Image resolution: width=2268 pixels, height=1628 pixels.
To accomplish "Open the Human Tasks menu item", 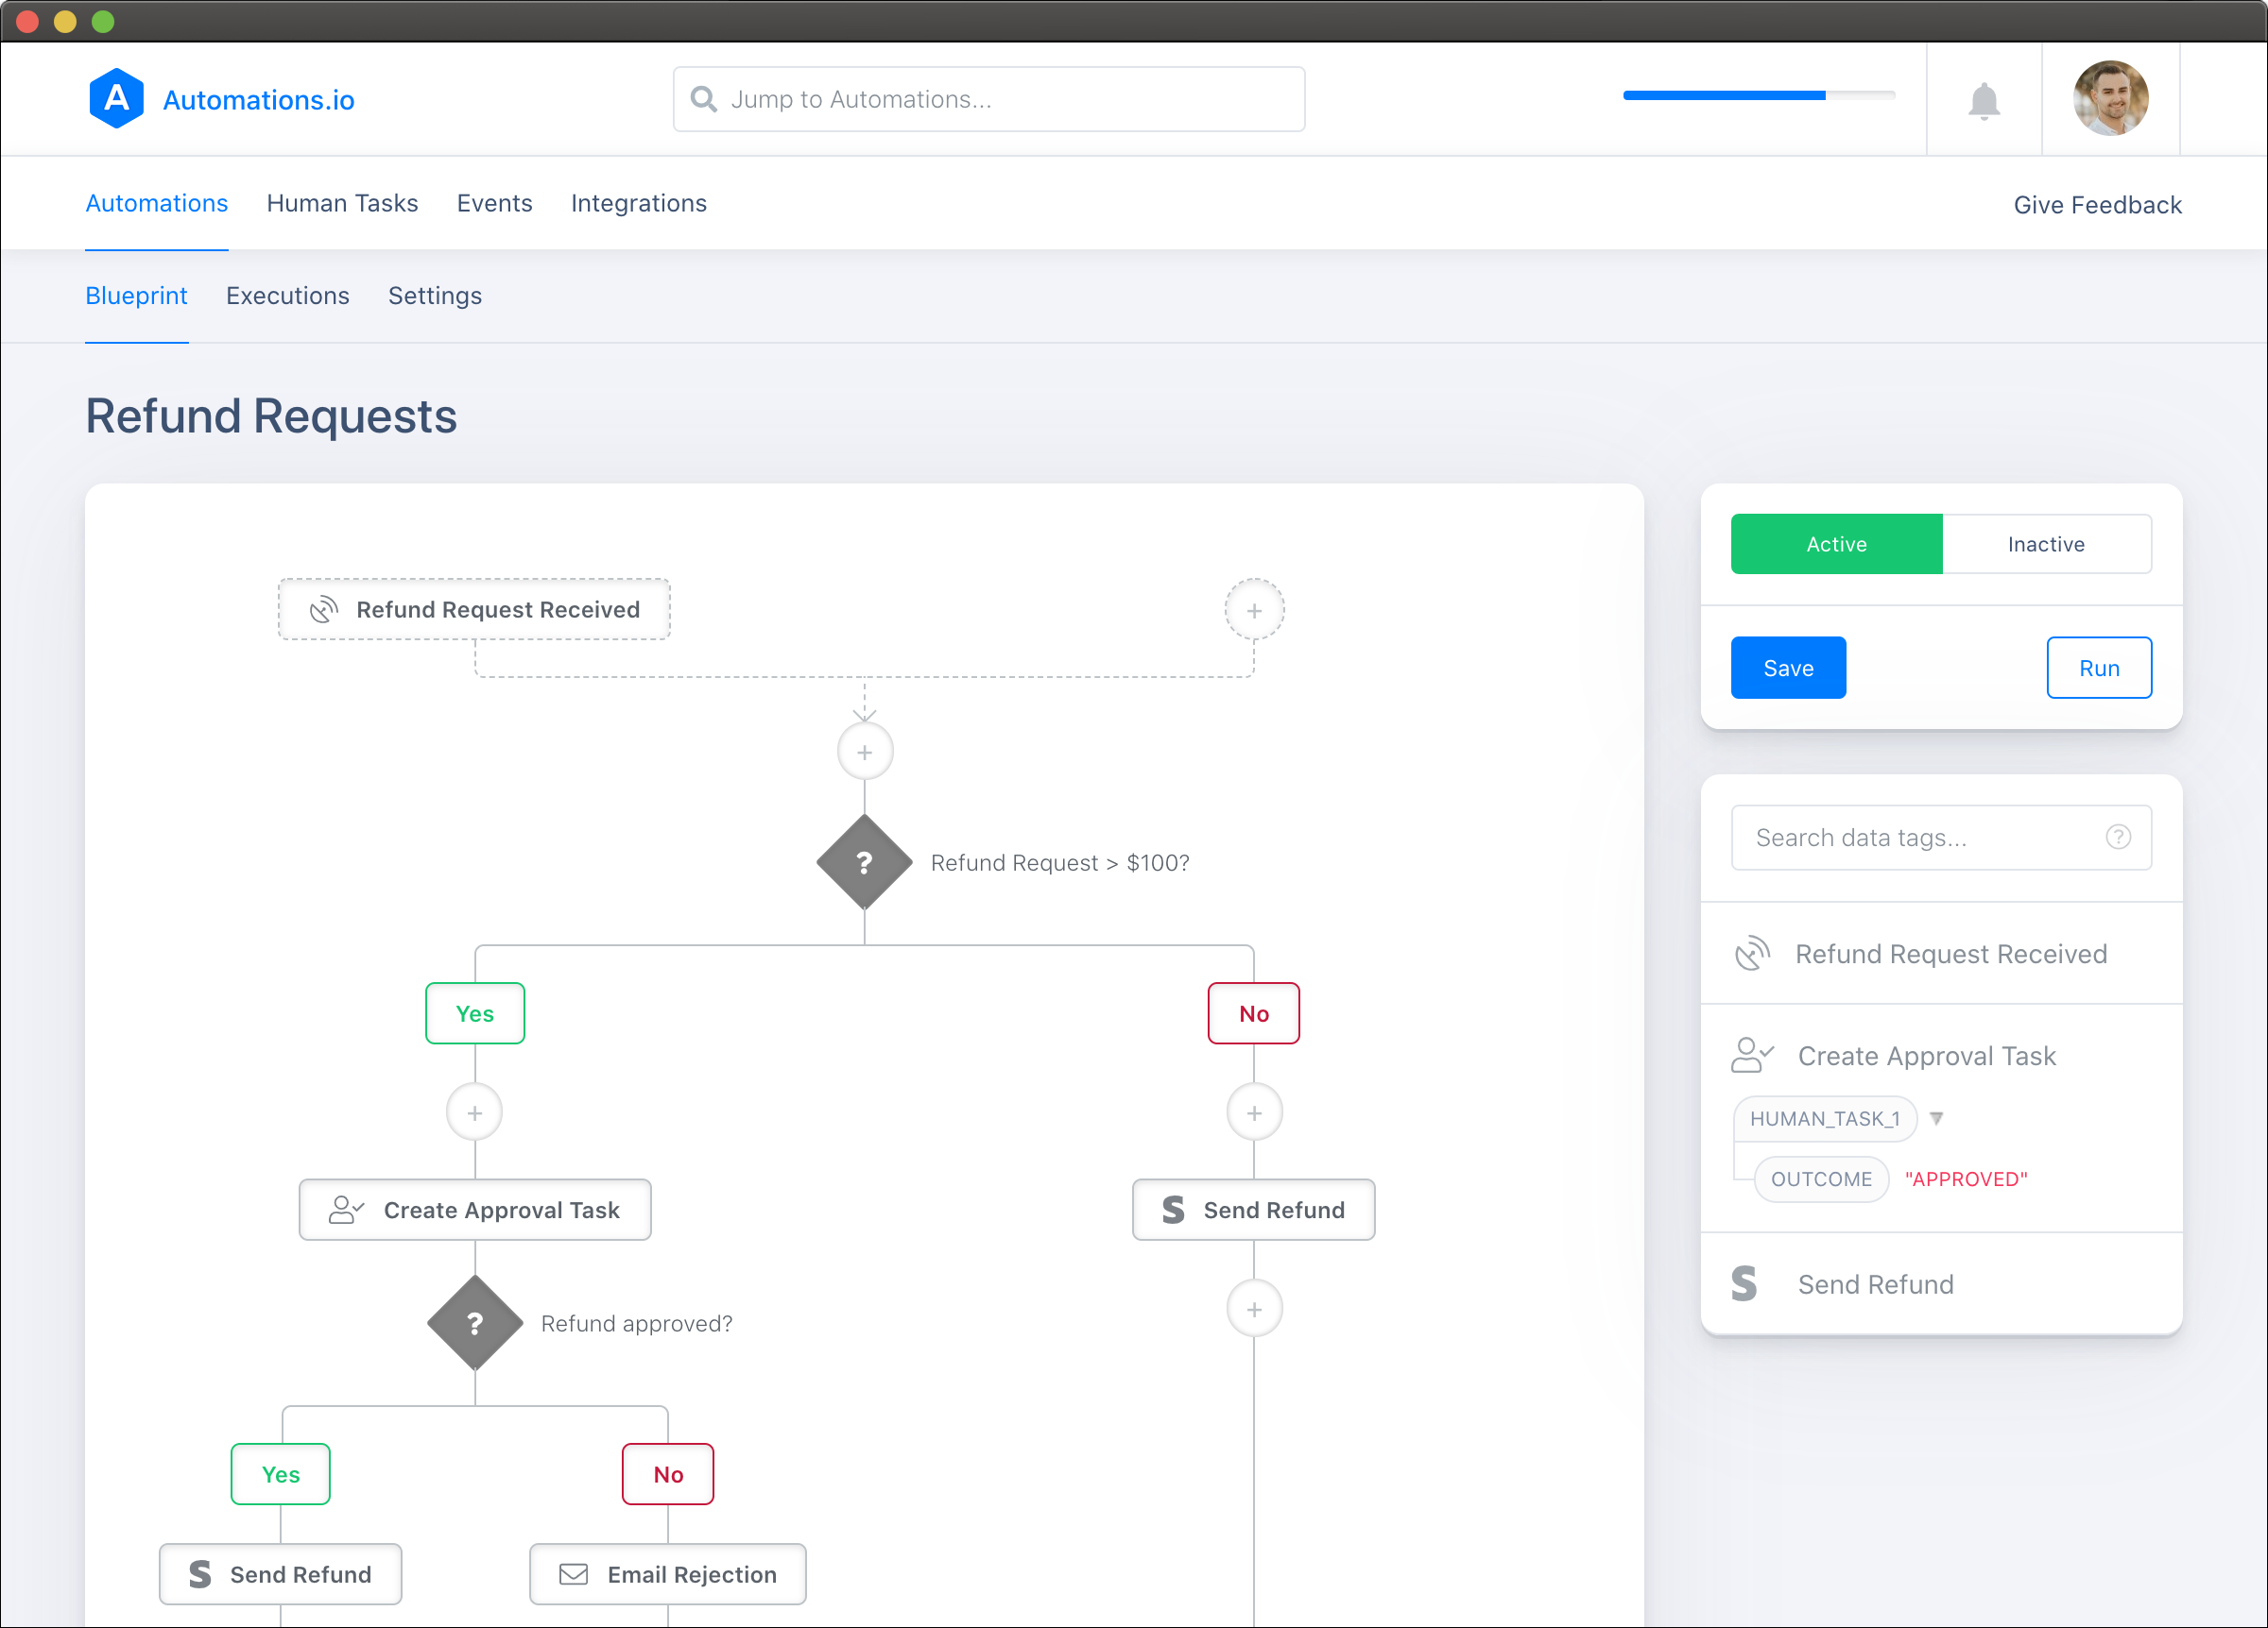I will point(342,203).
